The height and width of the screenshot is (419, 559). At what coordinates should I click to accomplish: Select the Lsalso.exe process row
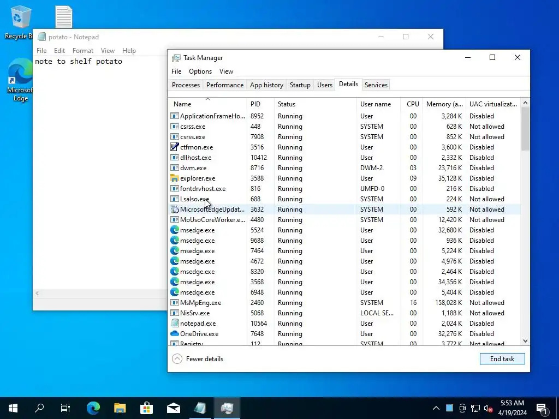(x=344, y=199)
